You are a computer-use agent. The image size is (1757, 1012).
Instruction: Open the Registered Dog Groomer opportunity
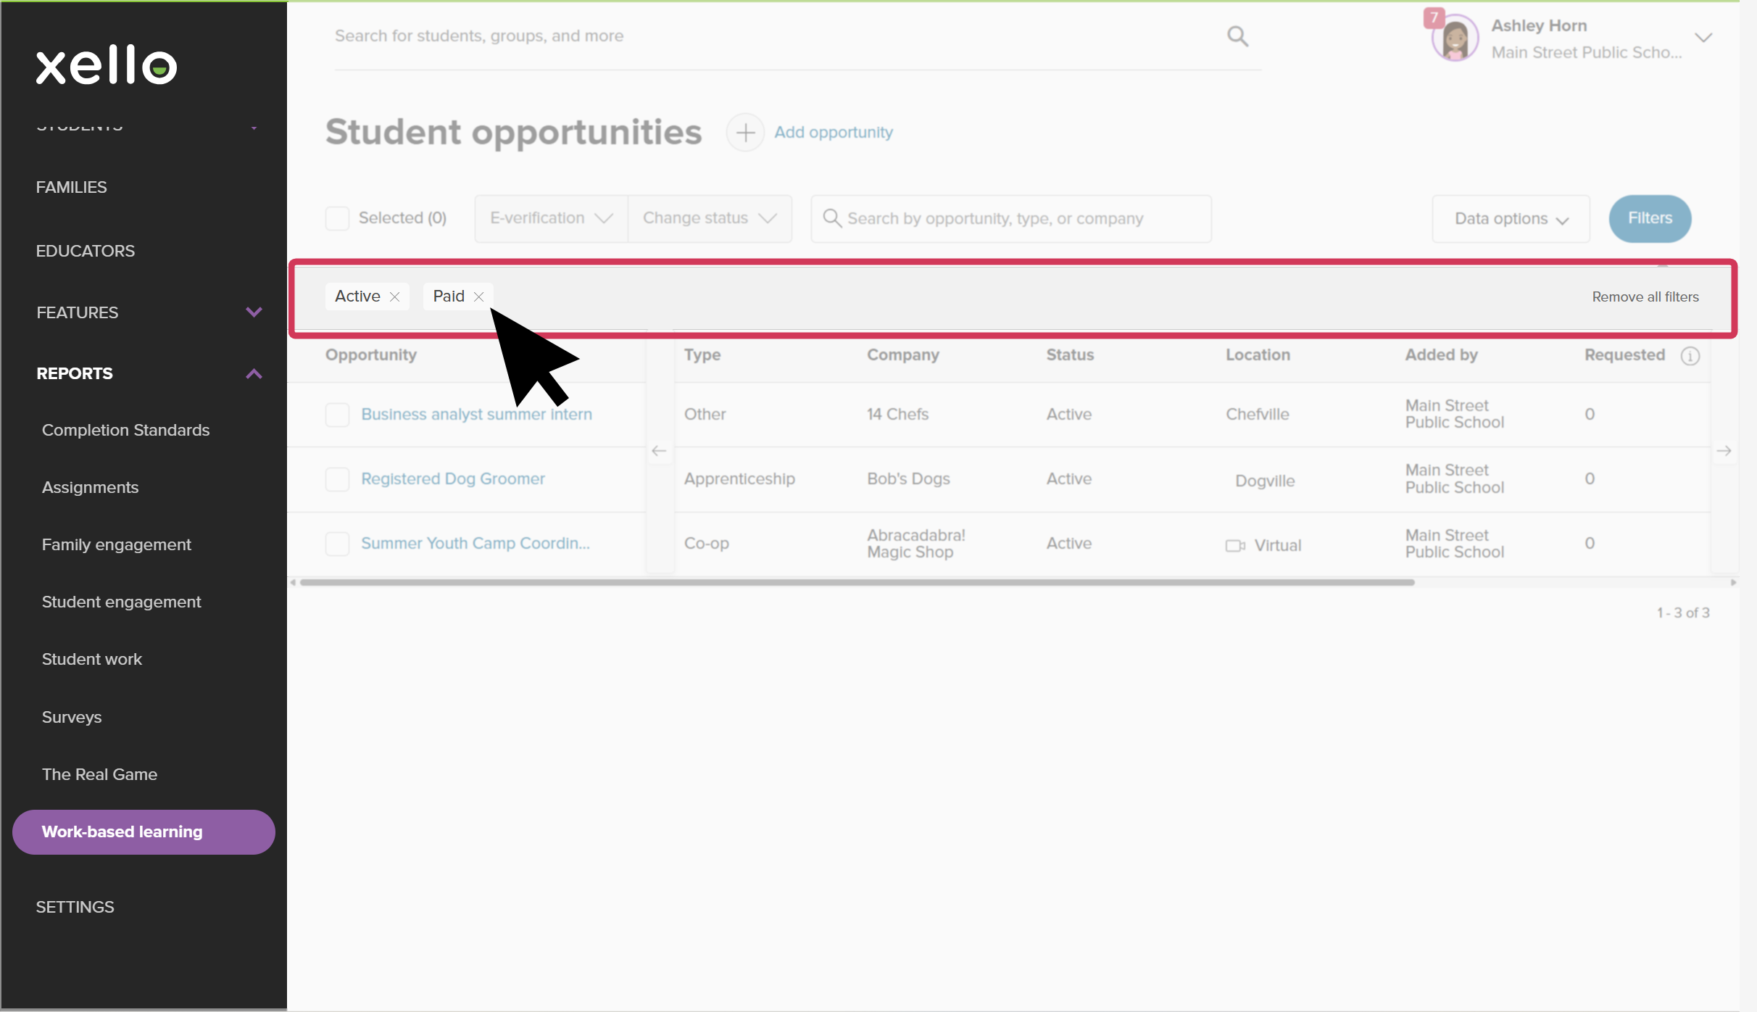tap(453, 479)
